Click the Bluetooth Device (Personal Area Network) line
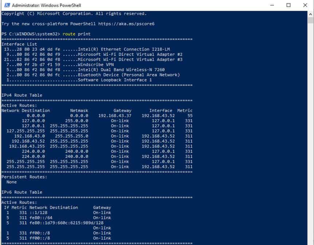 pos(128,75)
